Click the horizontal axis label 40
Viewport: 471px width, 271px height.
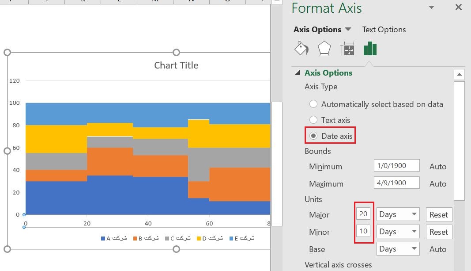pyautogui.click(x=148, y=224)
